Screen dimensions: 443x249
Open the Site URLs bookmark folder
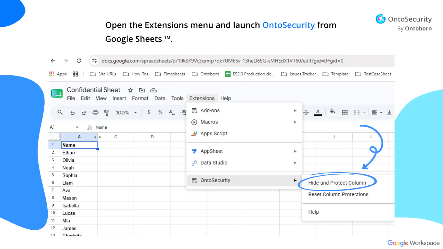pos(103,74)
